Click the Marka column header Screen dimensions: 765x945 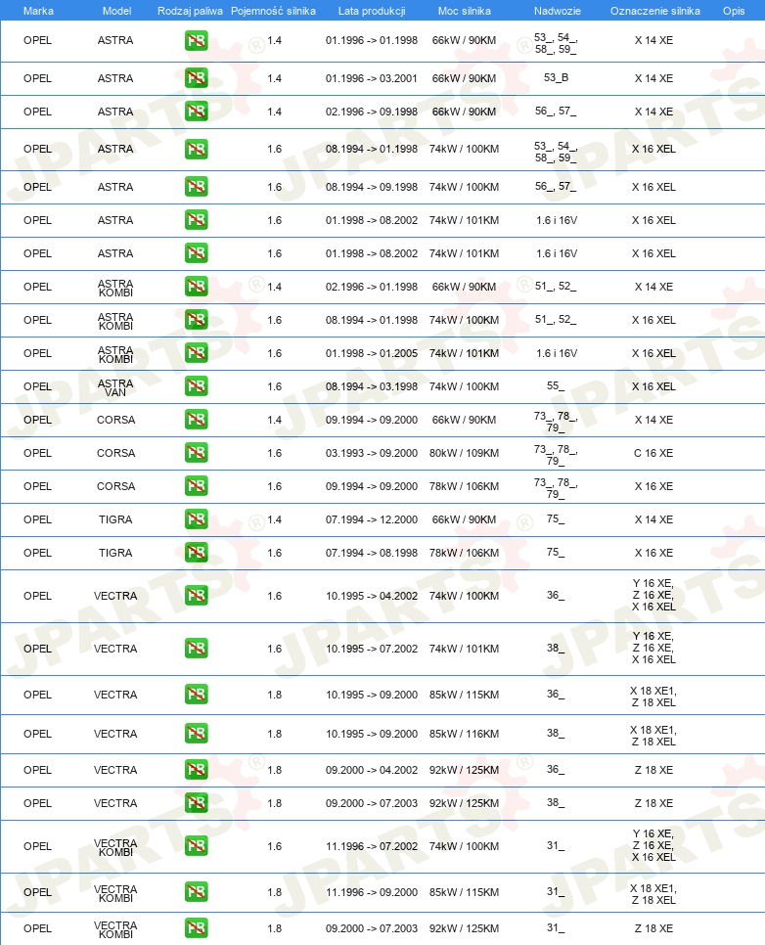click(x=38, y=11)
